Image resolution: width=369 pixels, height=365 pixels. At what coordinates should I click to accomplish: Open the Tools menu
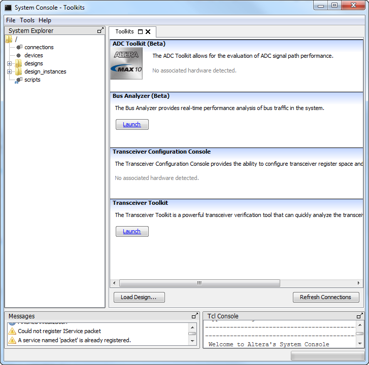click(x=27, y=20)
